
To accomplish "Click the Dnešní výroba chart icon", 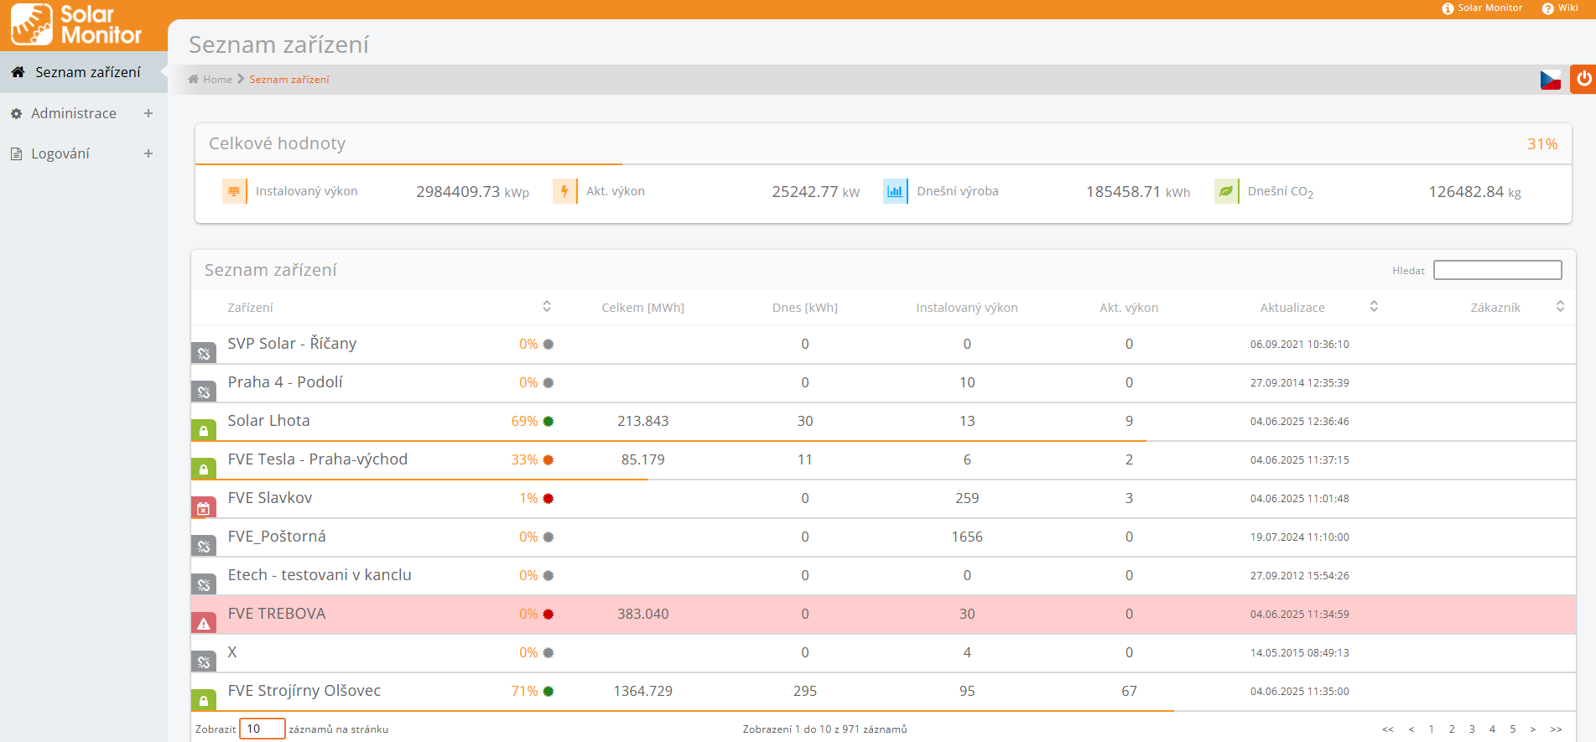I will 895,191.
